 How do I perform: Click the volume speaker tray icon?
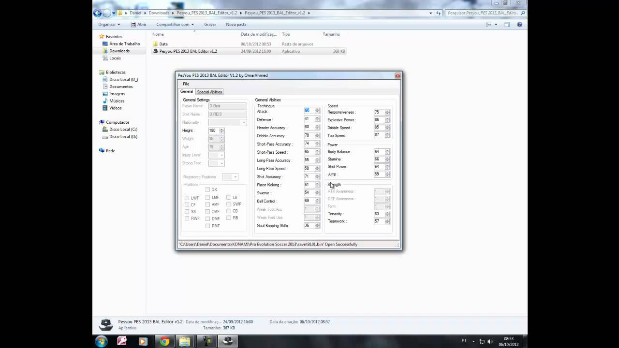pos(490,341)
